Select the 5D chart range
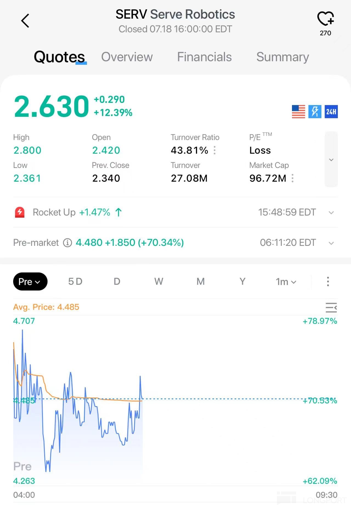This screenshot has width=351, height=509. tap(75, 282)
